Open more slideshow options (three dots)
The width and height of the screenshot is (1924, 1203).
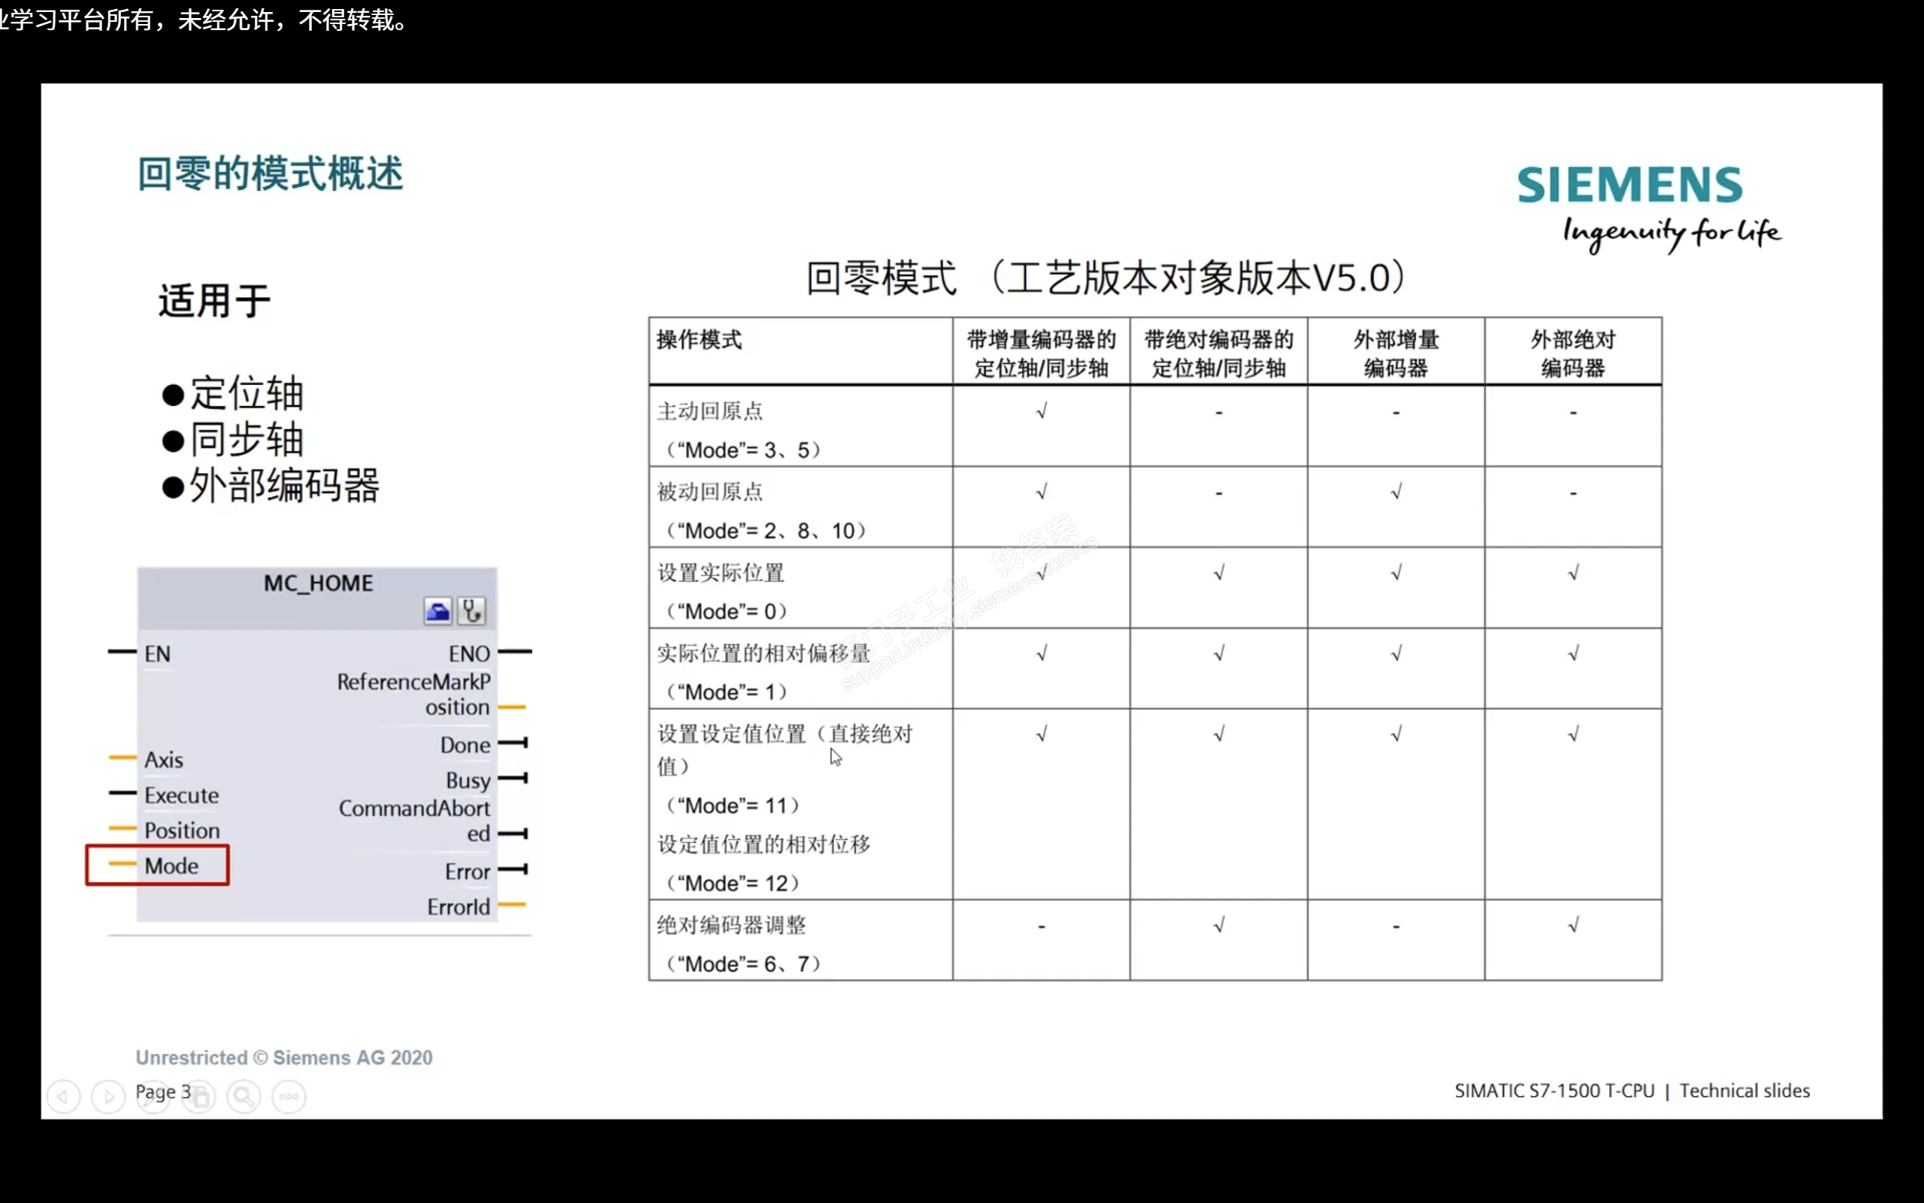coord(289,1096)
